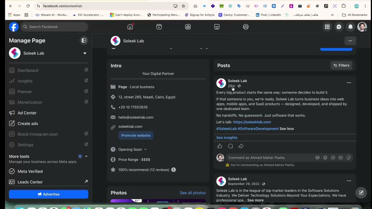Open the 24m post timestamp
Viewport: 372px width, 209px height.
click(231, 86)
